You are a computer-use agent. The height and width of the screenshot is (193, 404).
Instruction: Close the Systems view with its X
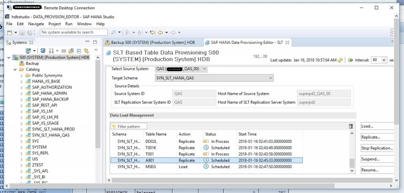[31, 43]
